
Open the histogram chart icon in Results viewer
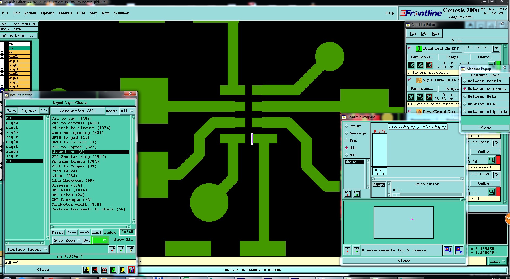point(131,270)
